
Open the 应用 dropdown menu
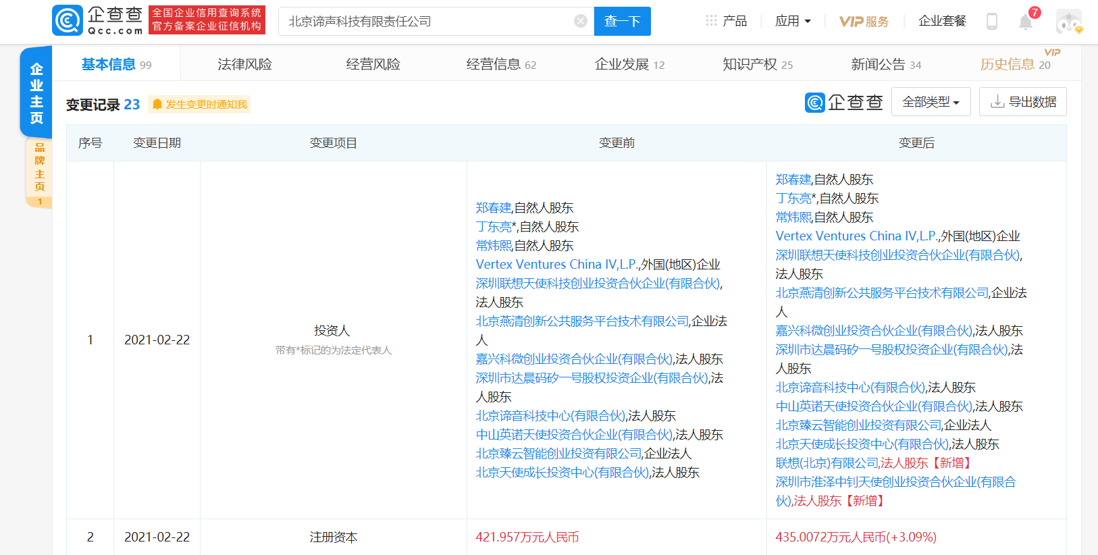pyautogui.click(x=793, y=21)
